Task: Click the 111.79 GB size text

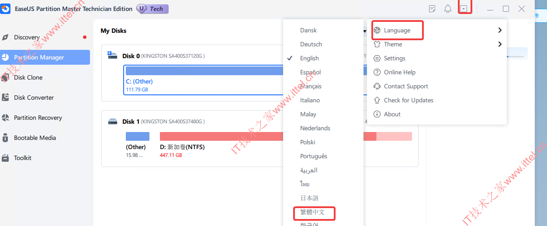Action: (x=137, y=90)
